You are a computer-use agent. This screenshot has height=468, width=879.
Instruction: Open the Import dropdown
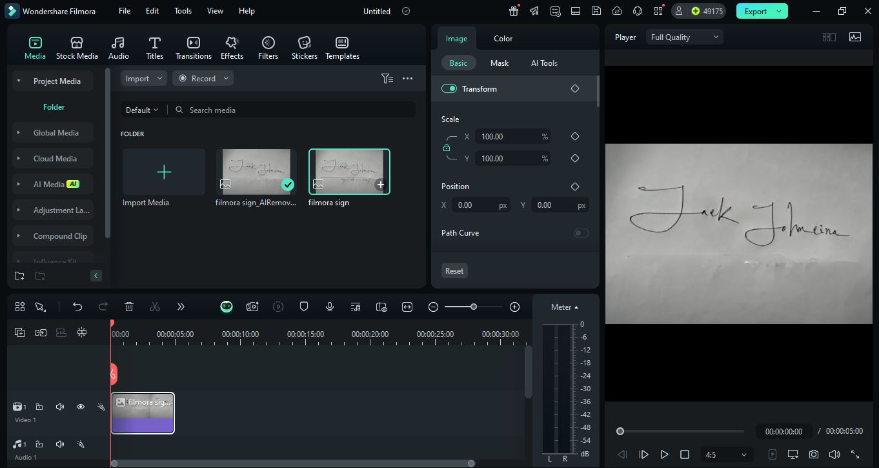click(143, 78)
